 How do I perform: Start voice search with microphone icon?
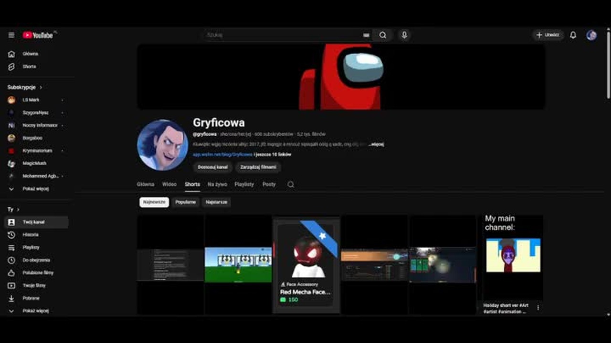pos(404,35)
